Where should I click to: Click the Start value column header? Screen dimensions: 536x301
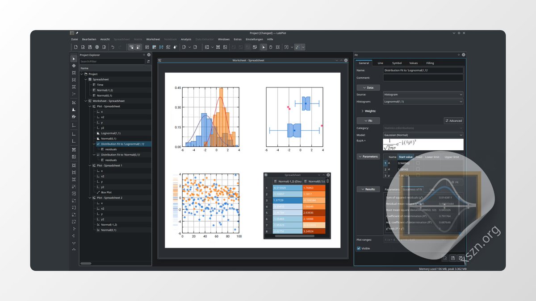(x=406, y=157)
